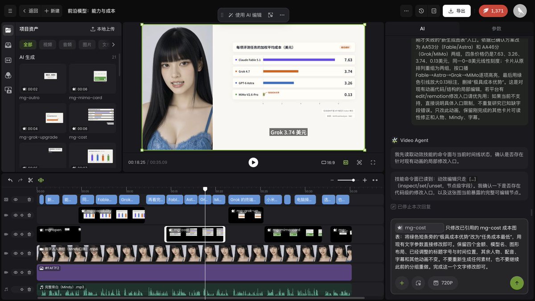Click the 返回 back button

pos(30,11)
